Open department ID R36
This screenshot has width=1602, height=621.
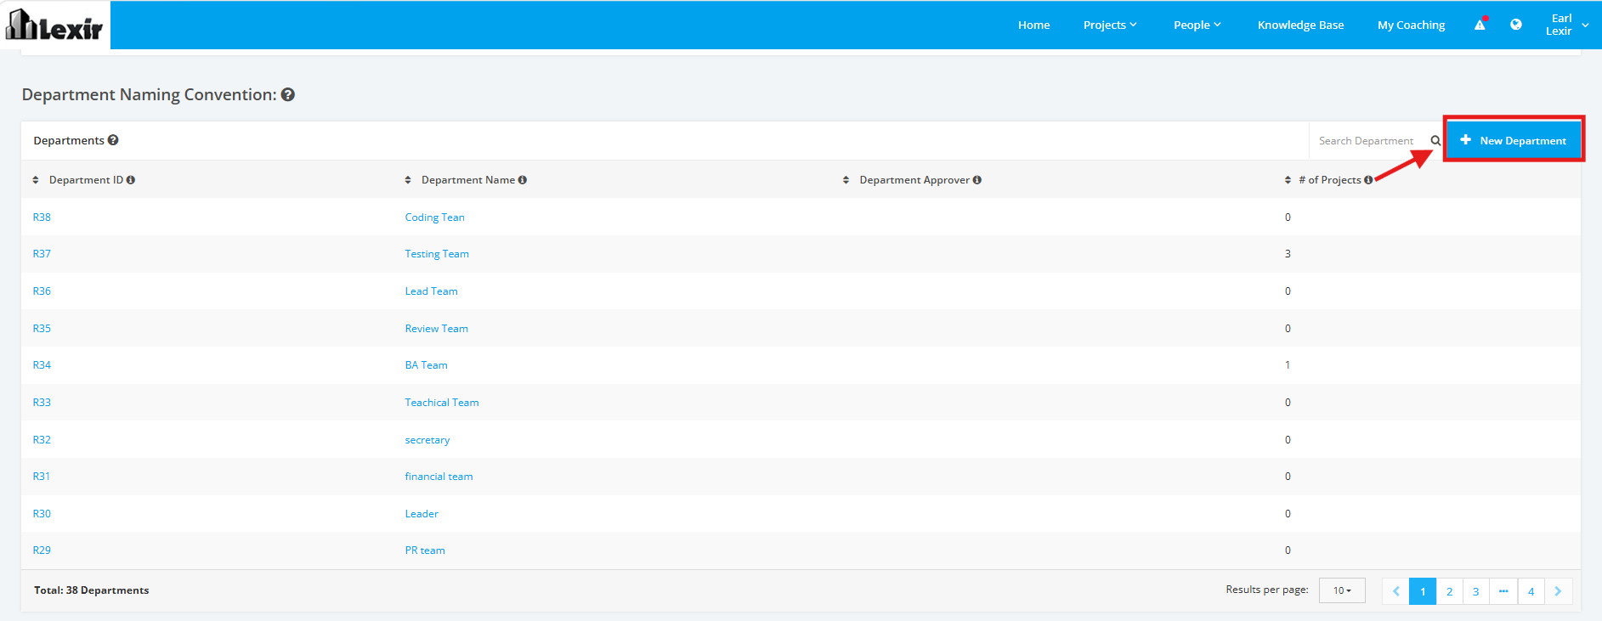[42, 291]
